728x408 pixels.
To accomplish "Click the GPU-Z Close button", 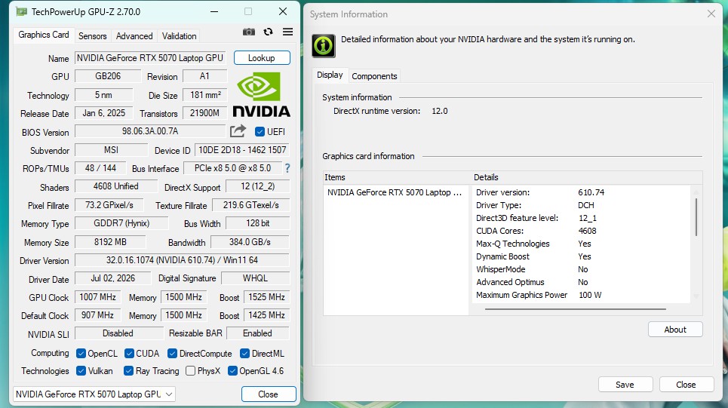I will click(x=269, y=394).
